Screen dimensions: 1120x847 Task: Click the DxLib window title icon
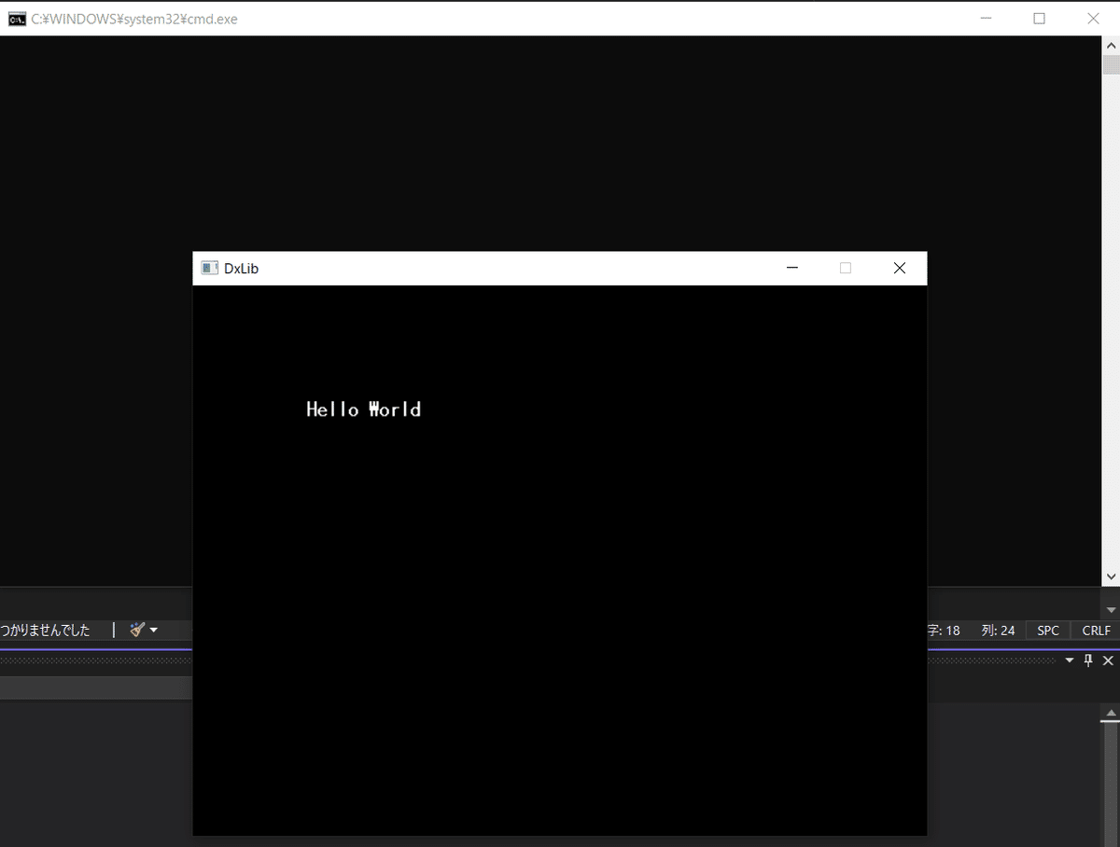(210, 268)
